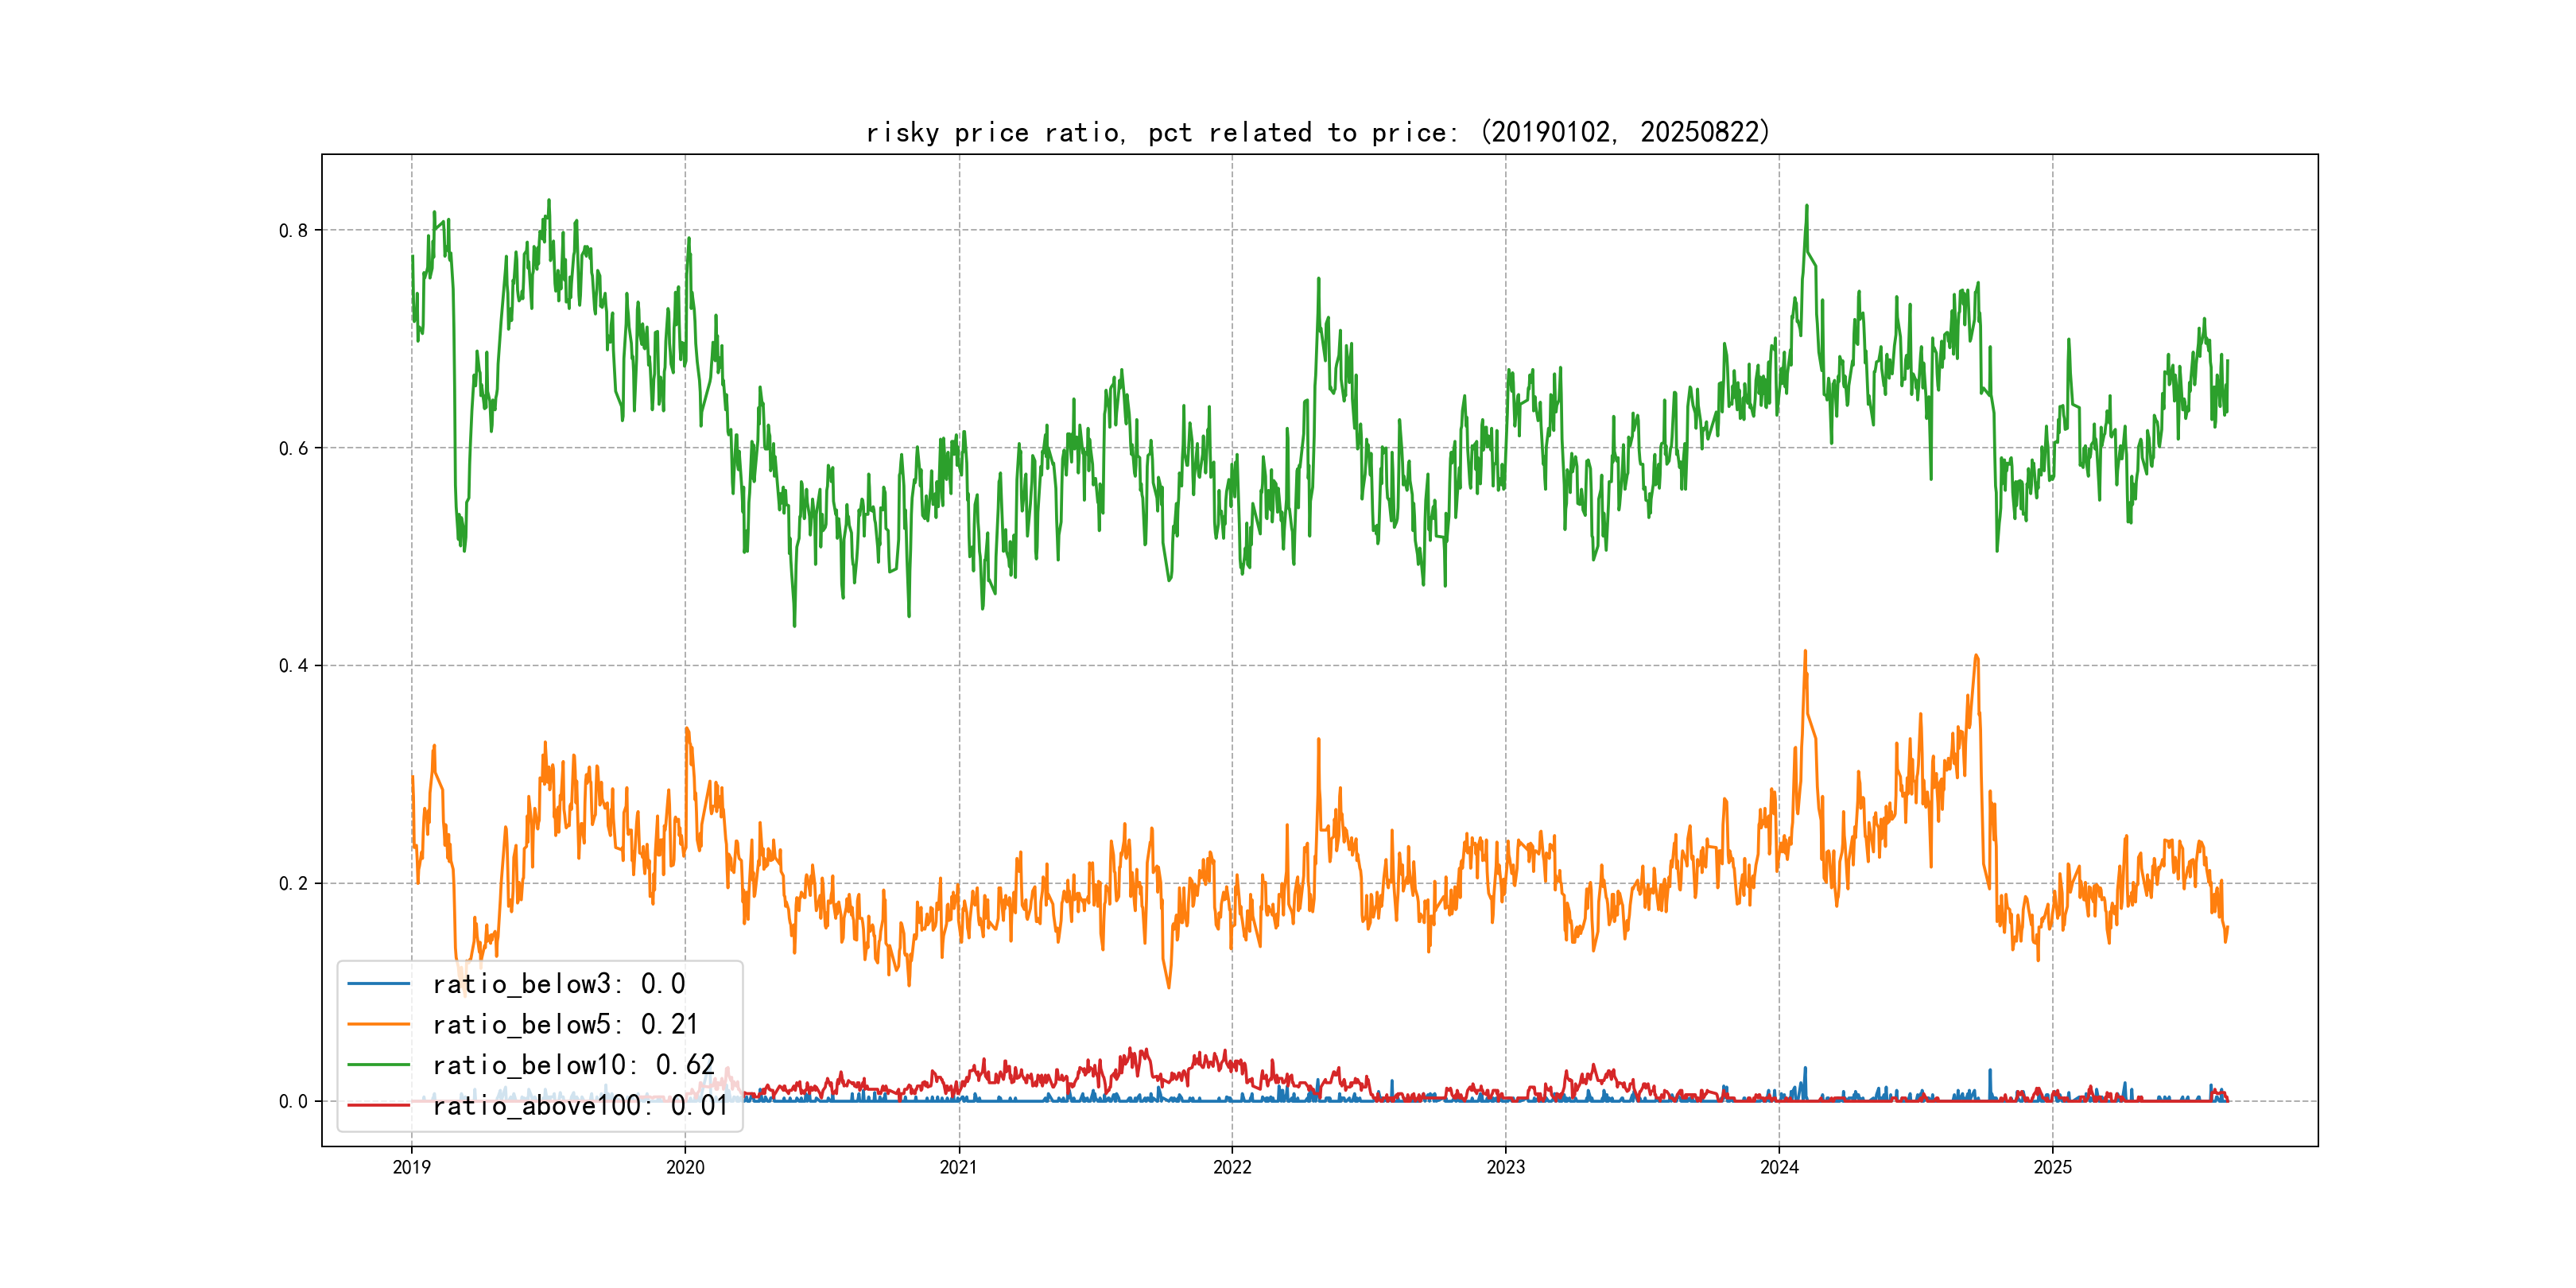The width and height of the screenshot is (2576, 1288).
Task: Click the 0.2 y-axis tick label
Action: pos(293,883)
